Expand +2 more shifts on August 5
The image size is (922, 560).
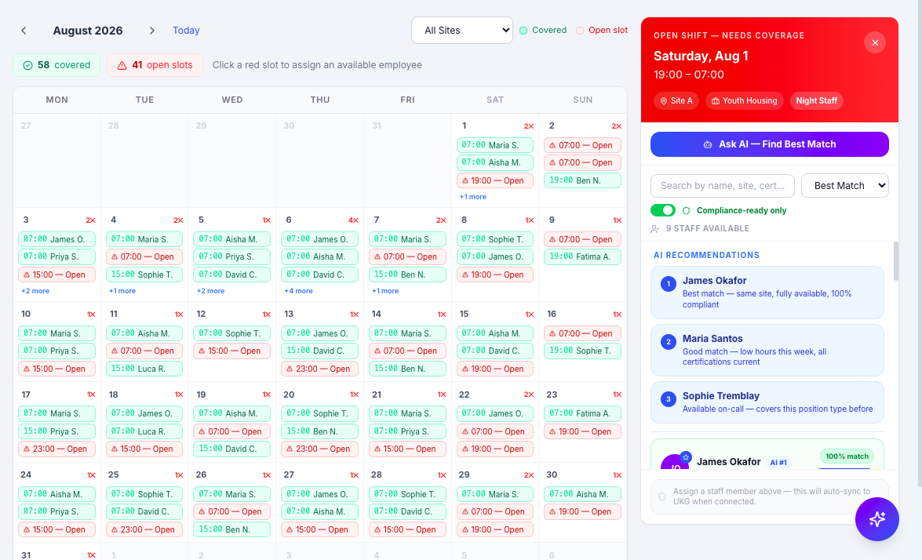tap(210, 291)
